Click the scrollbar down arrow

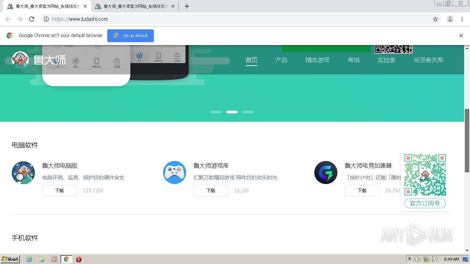tap(467, 250)
